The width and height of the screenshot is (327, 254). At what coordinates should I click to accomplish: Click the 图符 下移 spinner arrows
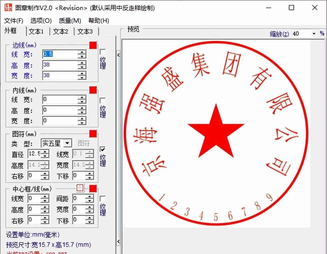coord(90,176)
